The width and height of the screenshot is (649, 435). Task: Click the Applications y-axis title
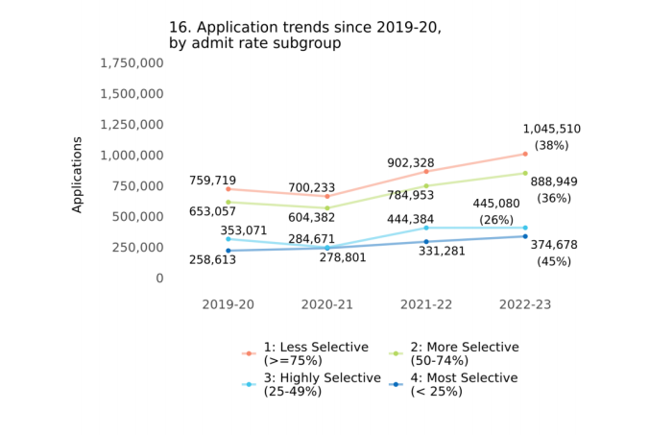[77, 174]
